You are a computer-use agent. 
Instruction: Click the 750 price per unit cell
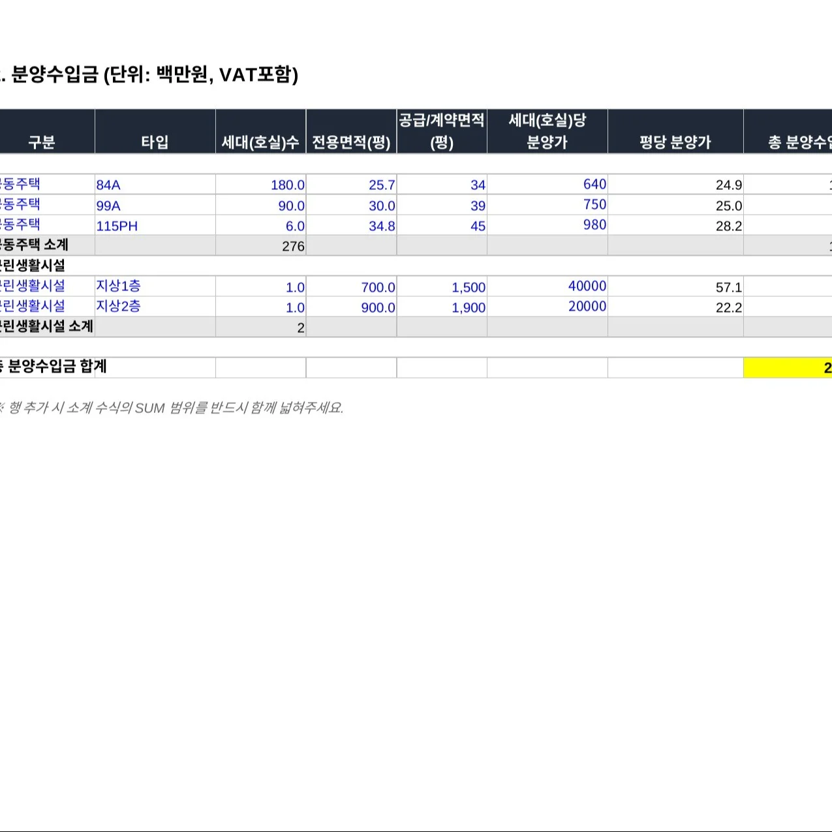547,206
